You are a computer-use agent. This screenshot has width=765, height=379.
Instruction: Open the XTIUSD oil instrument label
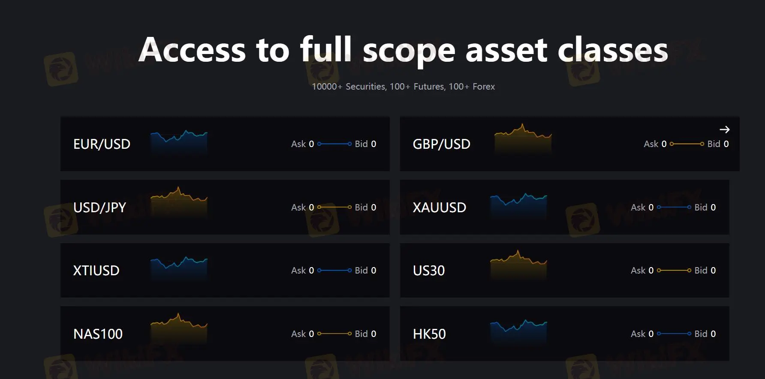[96, 271]
